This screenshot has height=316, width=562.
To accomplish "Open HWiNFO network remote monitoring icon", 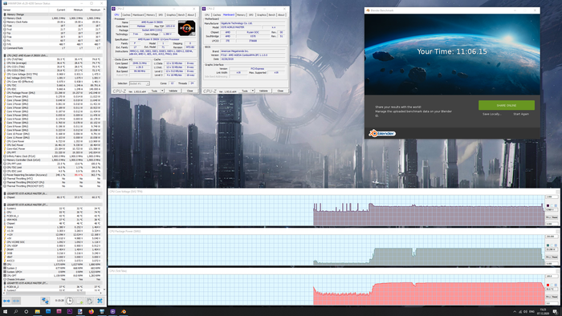I will click(x=45, y=301).
